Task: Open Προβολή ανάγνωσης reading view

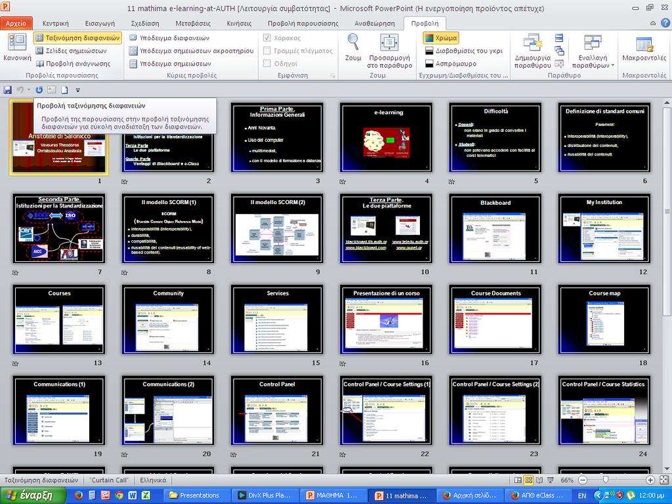Action: [x=73, y=64]
